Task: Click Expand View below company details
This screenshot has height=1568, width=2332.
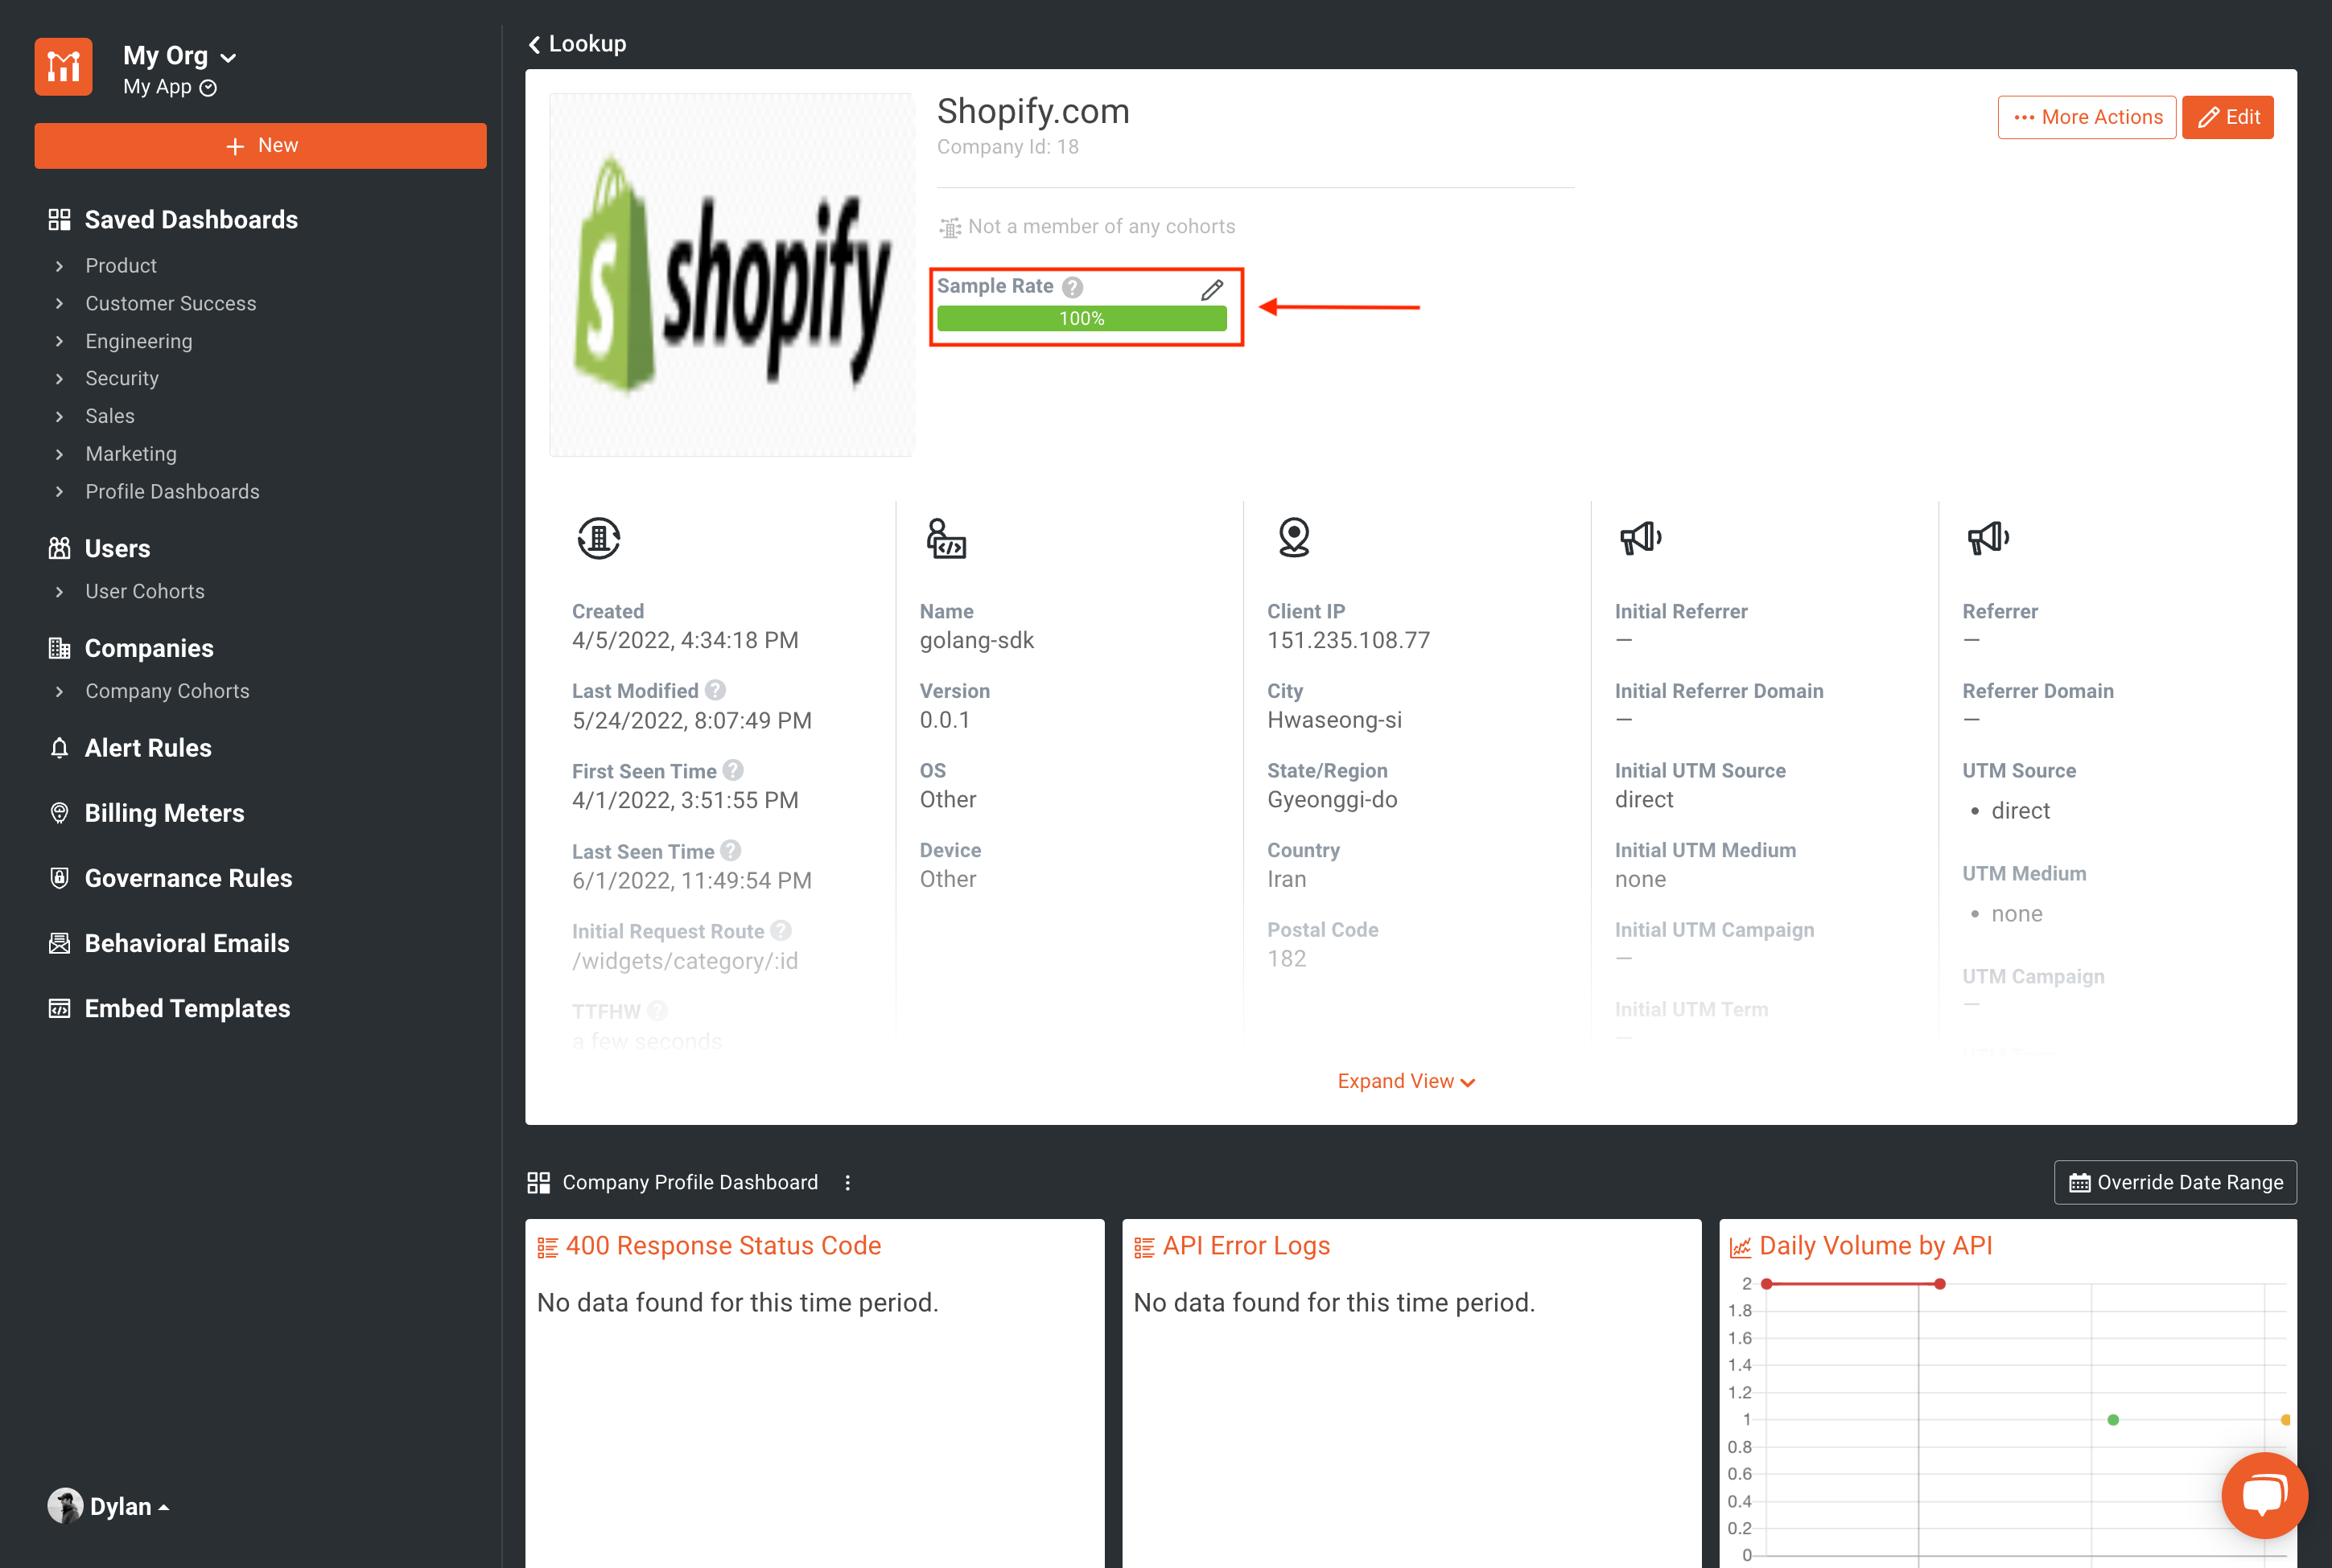Action: point(1406,1081)
